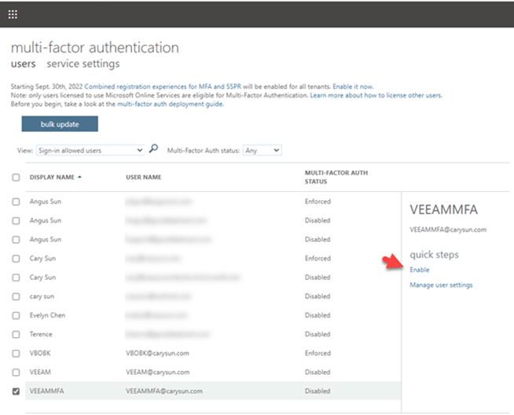The image size is (514, 415).
Task: Open the multi-factor auth deployment guide link
Action: tap(170, 104)
